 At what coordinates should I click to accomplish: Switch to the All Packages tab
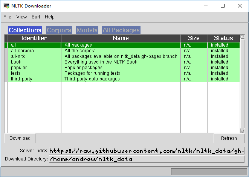[121, 30]
